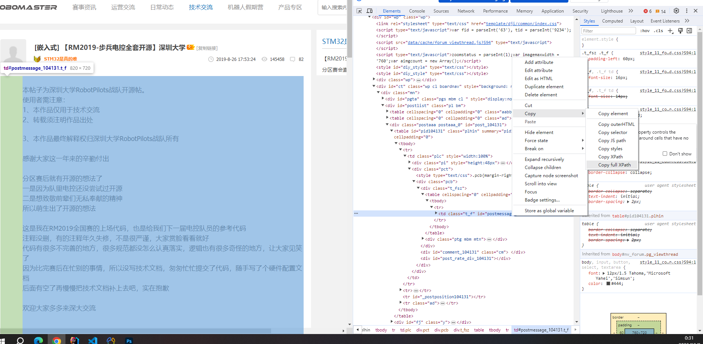Click the yellow warnings count badge
Viewport: 703px width, 344px height.
coord(661,11)
